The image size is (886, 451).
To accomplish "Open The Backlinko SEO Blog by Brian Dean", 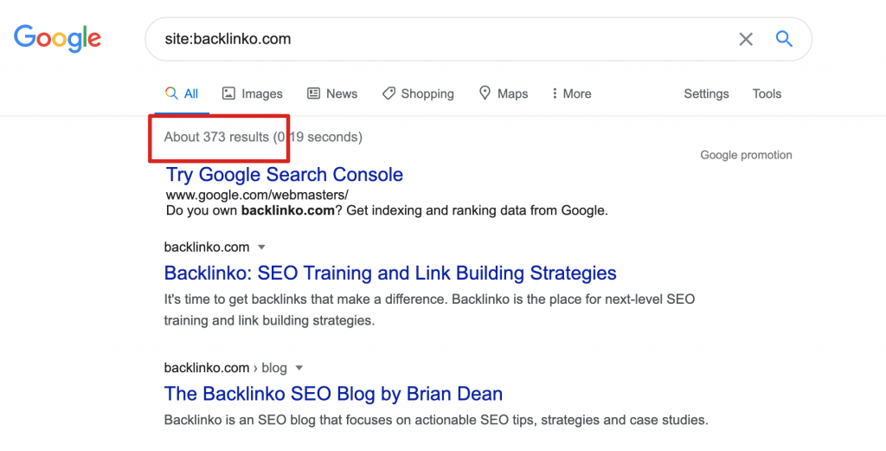I will coord(333,394).
